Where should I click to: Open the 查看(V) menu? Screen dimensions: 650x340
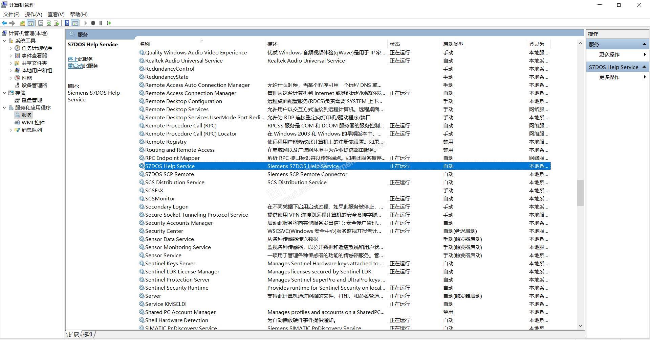pos(56,14)
